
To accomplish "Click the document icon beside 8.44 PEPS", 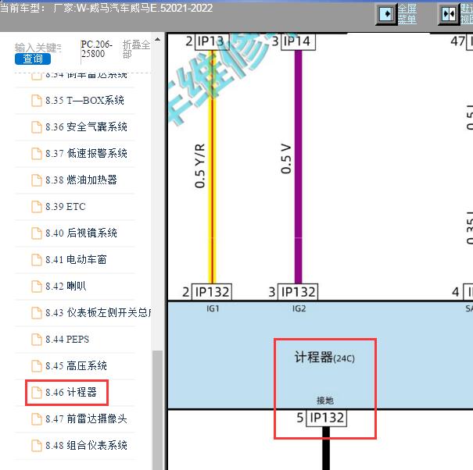I will (37, 340).
